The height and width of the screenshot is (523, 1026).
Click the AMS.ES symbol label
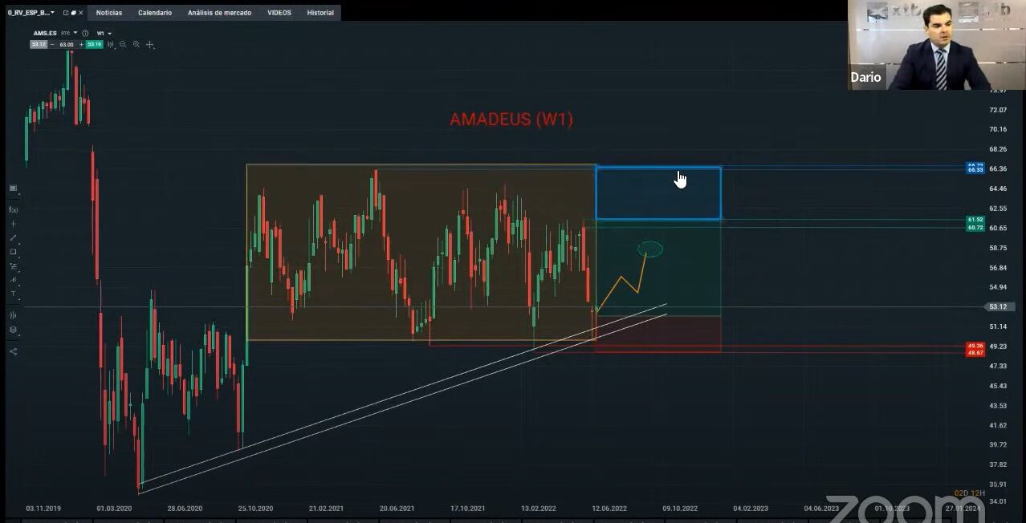tap(45, 33)
